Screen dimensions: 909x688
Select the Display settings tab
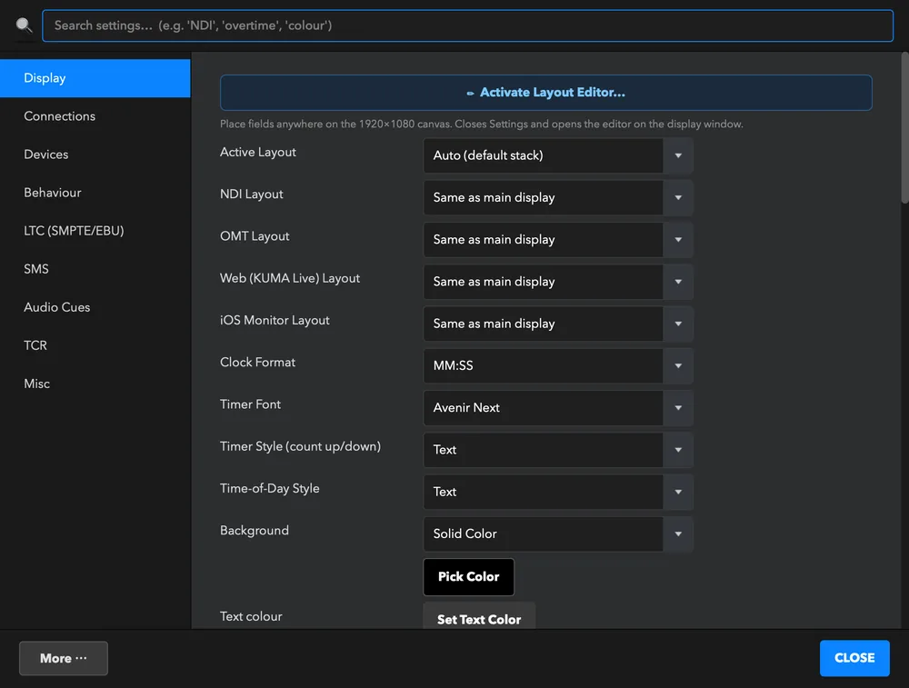pyautogui.click(x=95, y=77)
